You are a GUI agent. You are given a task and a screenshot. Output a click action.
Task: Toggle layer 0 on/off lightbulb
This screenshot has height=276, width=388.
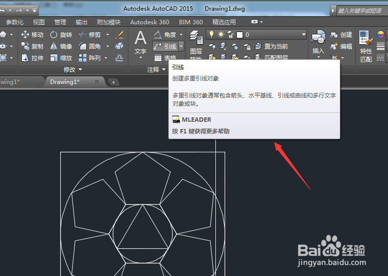(x=212, y=34)
